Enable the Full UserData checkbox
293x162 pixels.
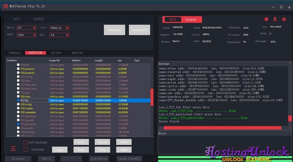click(x=26, y=143)
